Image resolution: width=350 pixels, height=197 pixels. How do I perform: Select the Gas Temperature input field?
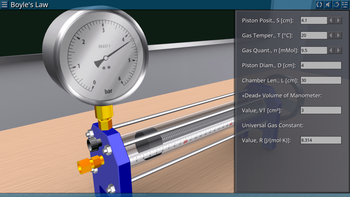[313, 35]
